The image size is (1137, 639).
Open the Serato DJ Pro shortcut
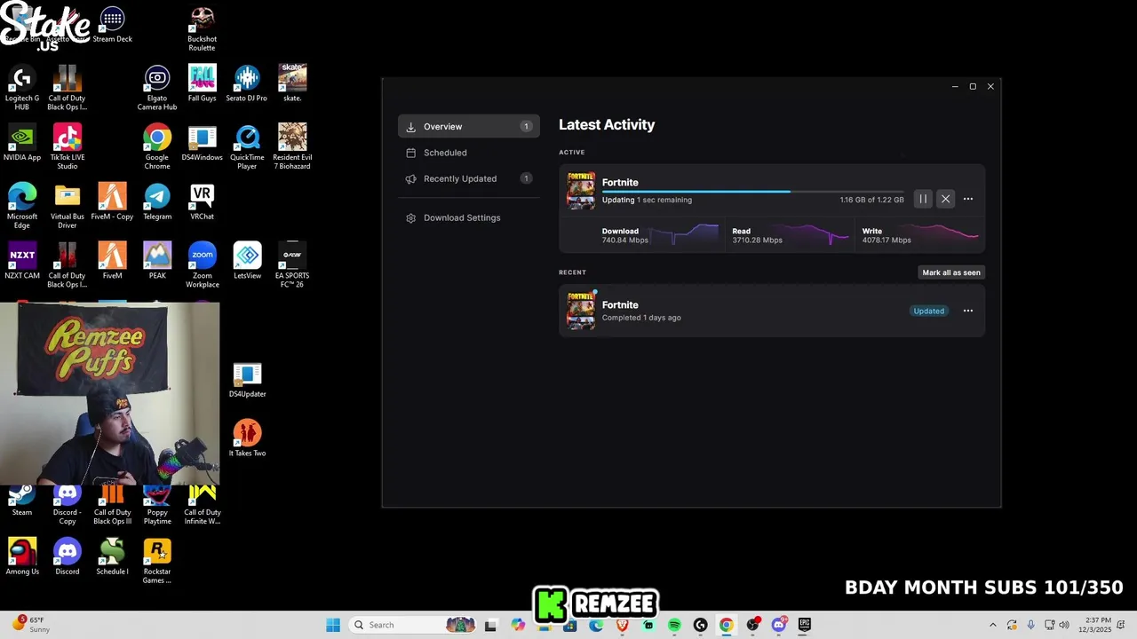[247, 84]
